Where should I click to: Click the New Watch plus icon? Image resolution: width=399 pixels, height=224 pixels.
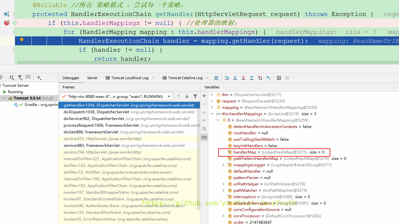[x=204, y=96]
